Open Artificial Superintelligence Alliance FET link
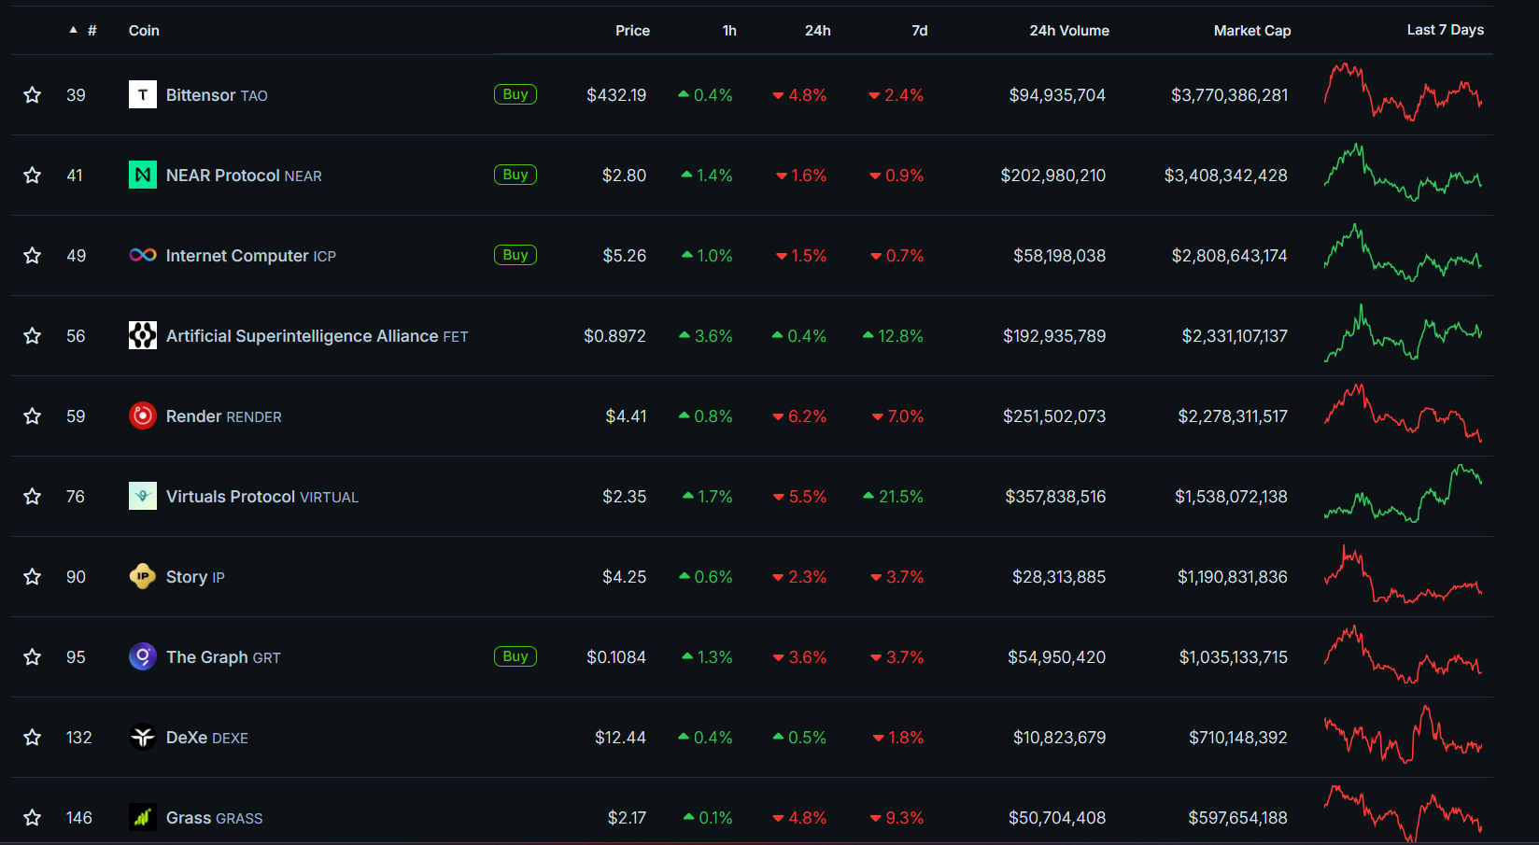This screenshot has width=1539, height=845. tap(318, 336)
